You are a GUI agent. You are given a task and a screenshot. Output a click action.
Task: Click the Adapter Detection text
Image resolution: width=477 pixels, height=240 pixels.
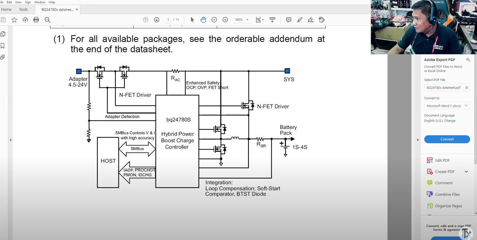tap(122, 117)
